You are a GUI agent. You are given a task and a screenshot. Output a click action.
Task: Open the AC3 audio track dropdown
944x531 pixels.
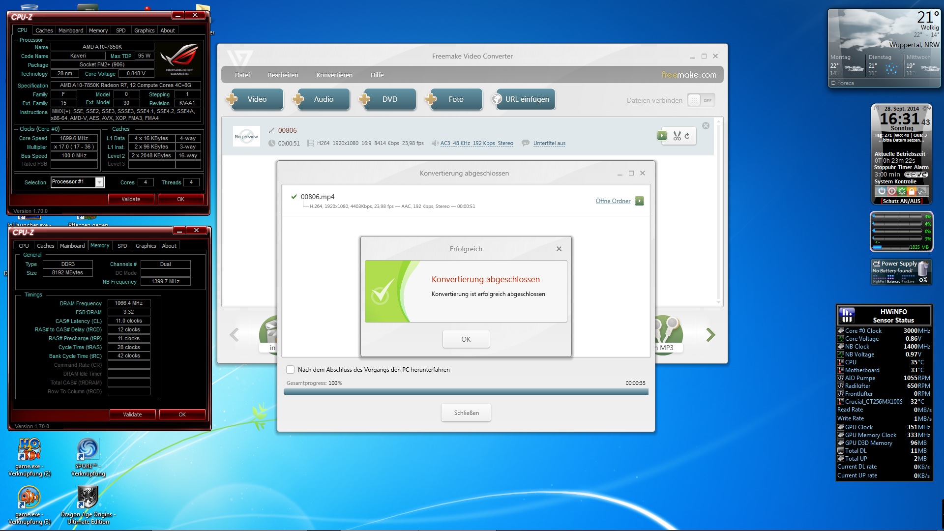coord(476,144)
